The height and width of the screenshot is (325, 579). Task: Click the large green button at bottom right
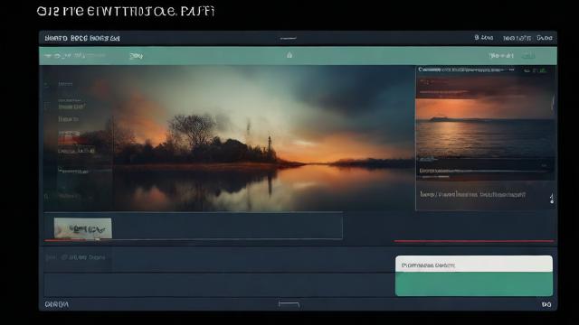(x=474, y=283)
